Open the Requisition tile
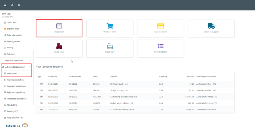This screenshot has width=255, height=129. coord(59,28)
